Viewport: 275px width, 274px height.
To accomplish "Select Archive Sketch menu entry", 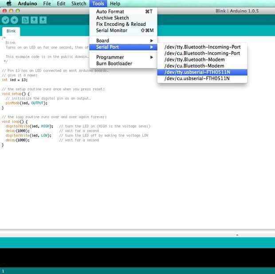I will tap(123, 18).
